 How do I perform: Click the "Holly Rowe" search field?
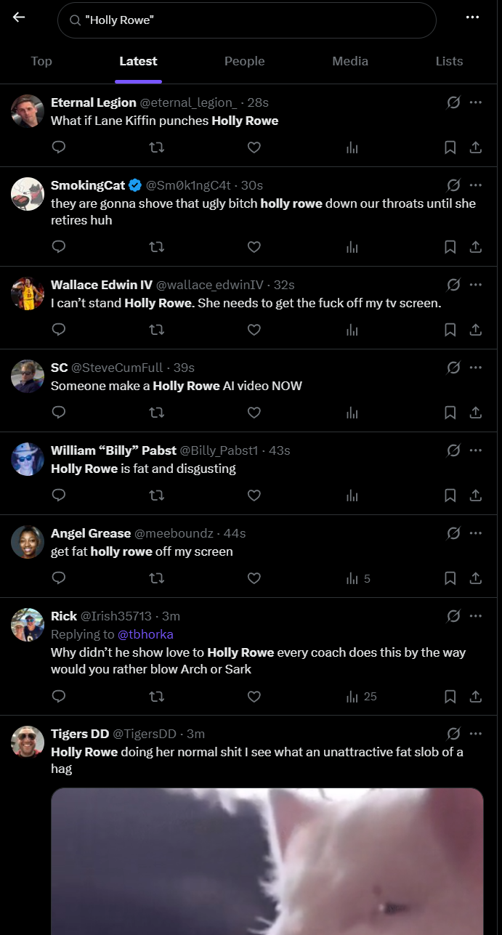[247, 20]
